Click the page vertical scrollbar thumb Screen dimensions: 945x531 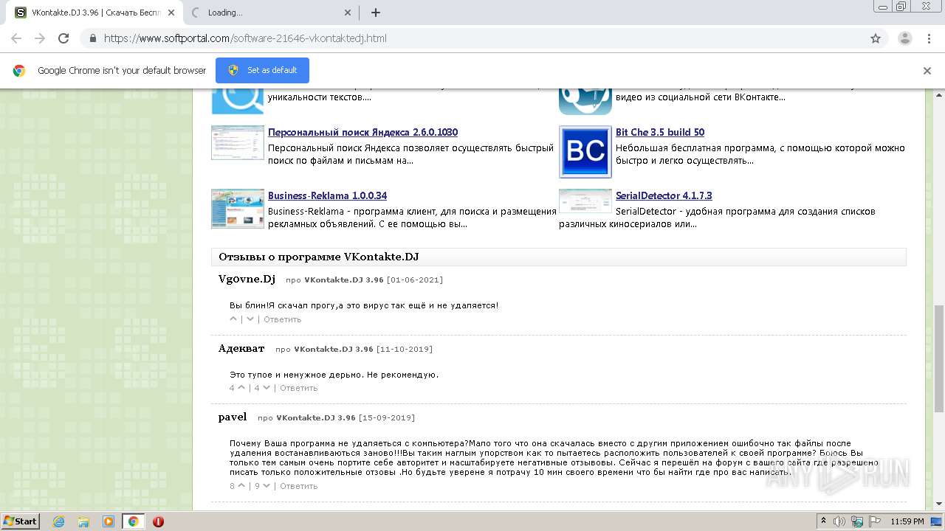click(x=939, y=358)
